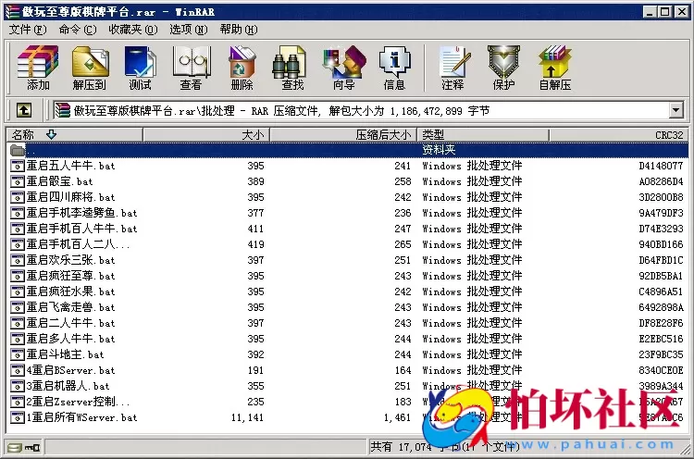This screenshot has height=459, width=694.
Task: Select file 重启疯狂至尊.bat
Action: tap(71, 276)
